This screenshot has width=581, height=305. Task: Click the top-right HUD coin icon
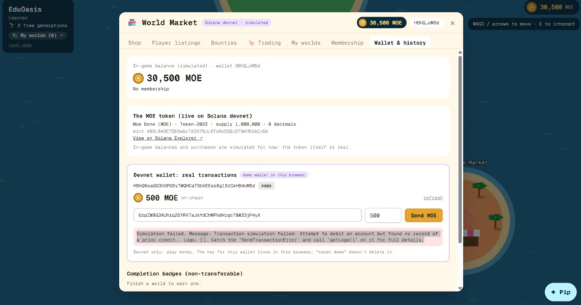[532, 7]
